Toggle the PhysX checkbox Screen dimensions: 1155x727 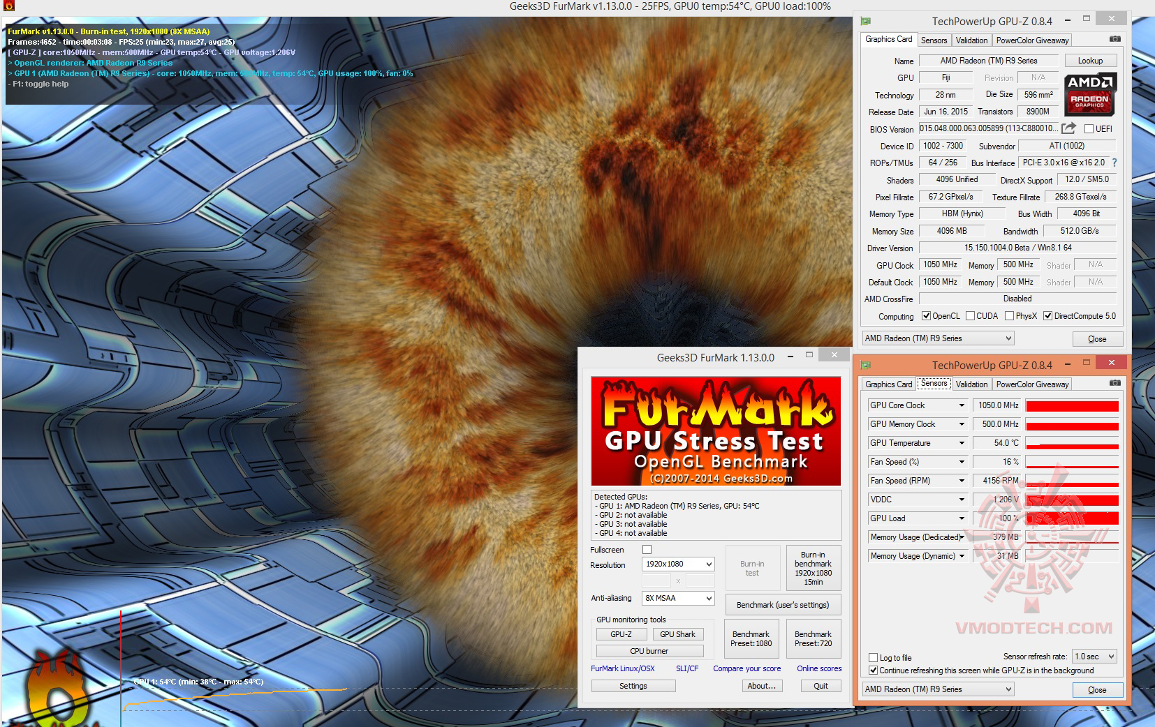coord(1009,316)
